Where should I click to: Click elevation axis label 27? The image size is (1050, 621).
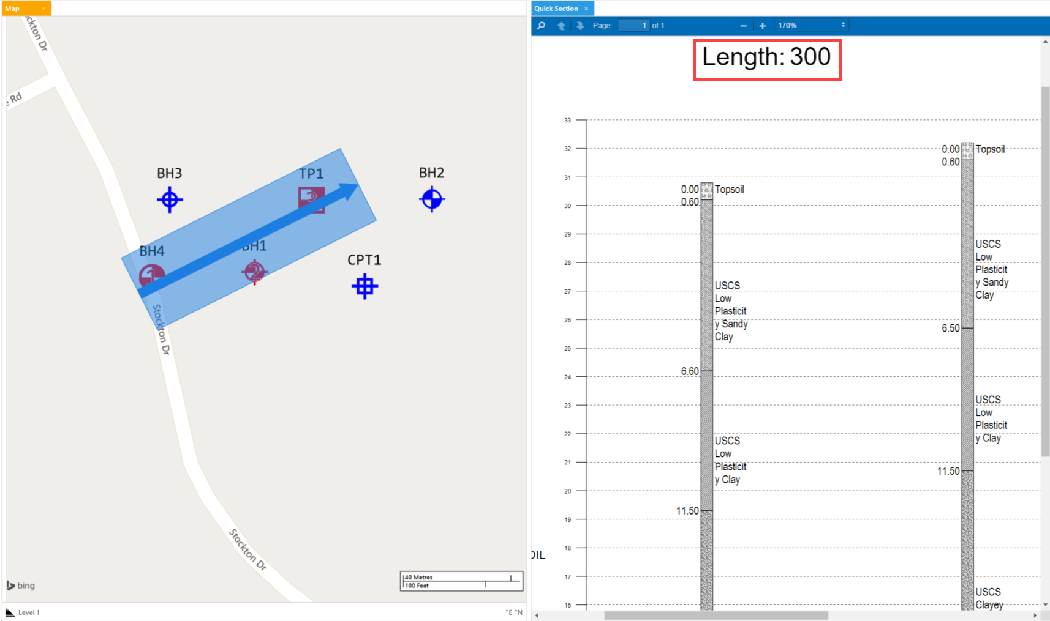567,292
